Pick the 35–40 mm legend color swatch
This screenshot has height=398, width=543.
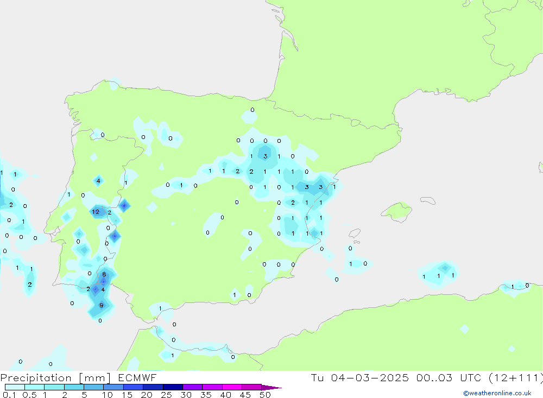(x=212, y=387)
